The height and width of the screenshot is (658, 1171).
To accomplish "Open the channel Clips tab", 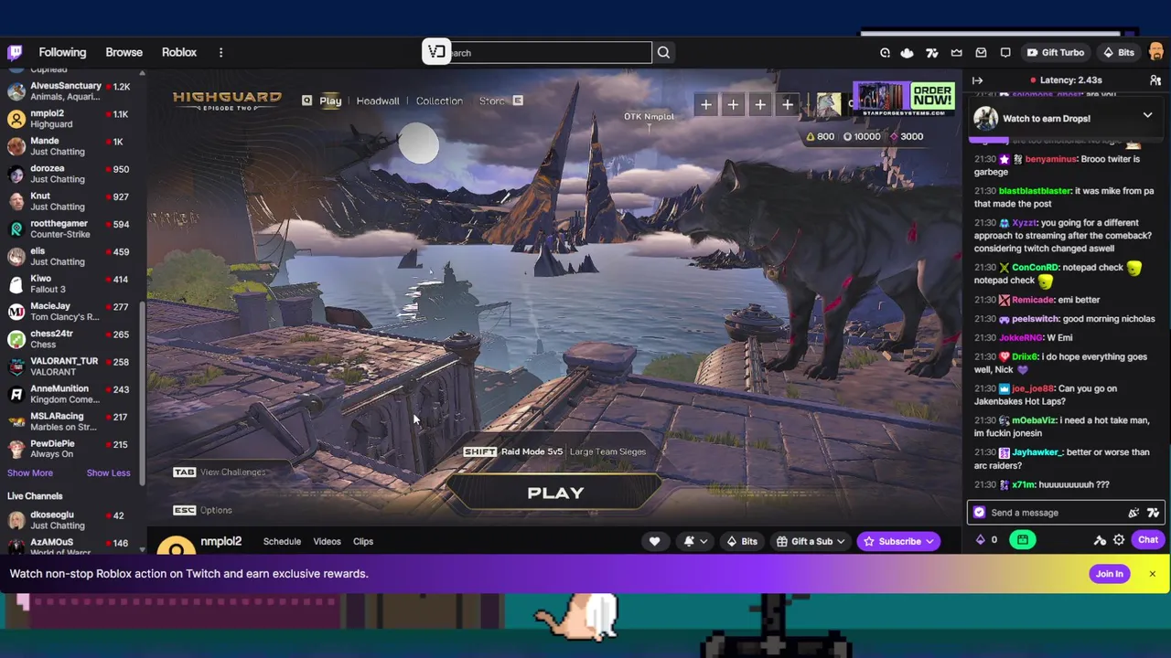I will (363, 541).
